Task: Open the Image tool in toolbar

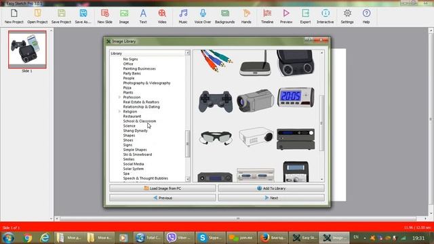Action: click(124, 16)
